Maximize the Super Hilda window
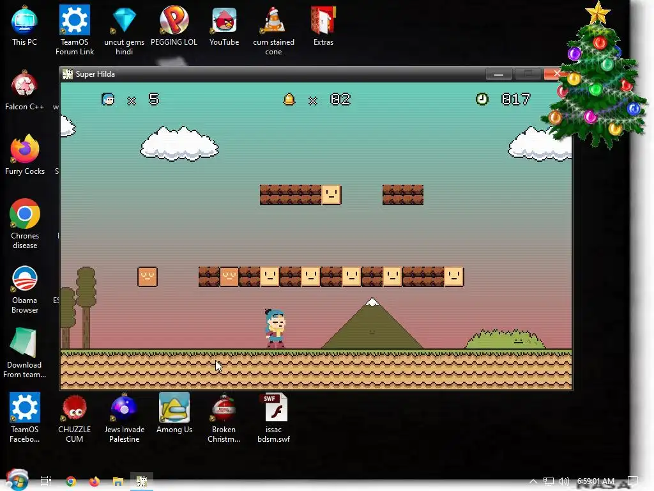Image resolution: width=654 pixels, height=491 pixels. coord(528,74)
